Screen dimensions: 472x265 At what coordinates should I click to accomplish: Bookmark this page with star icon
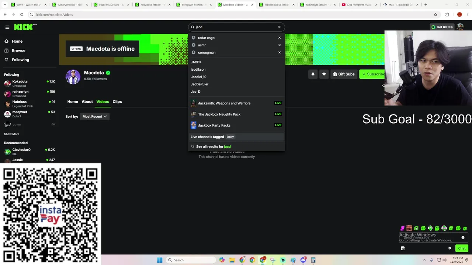click(435, 15)
